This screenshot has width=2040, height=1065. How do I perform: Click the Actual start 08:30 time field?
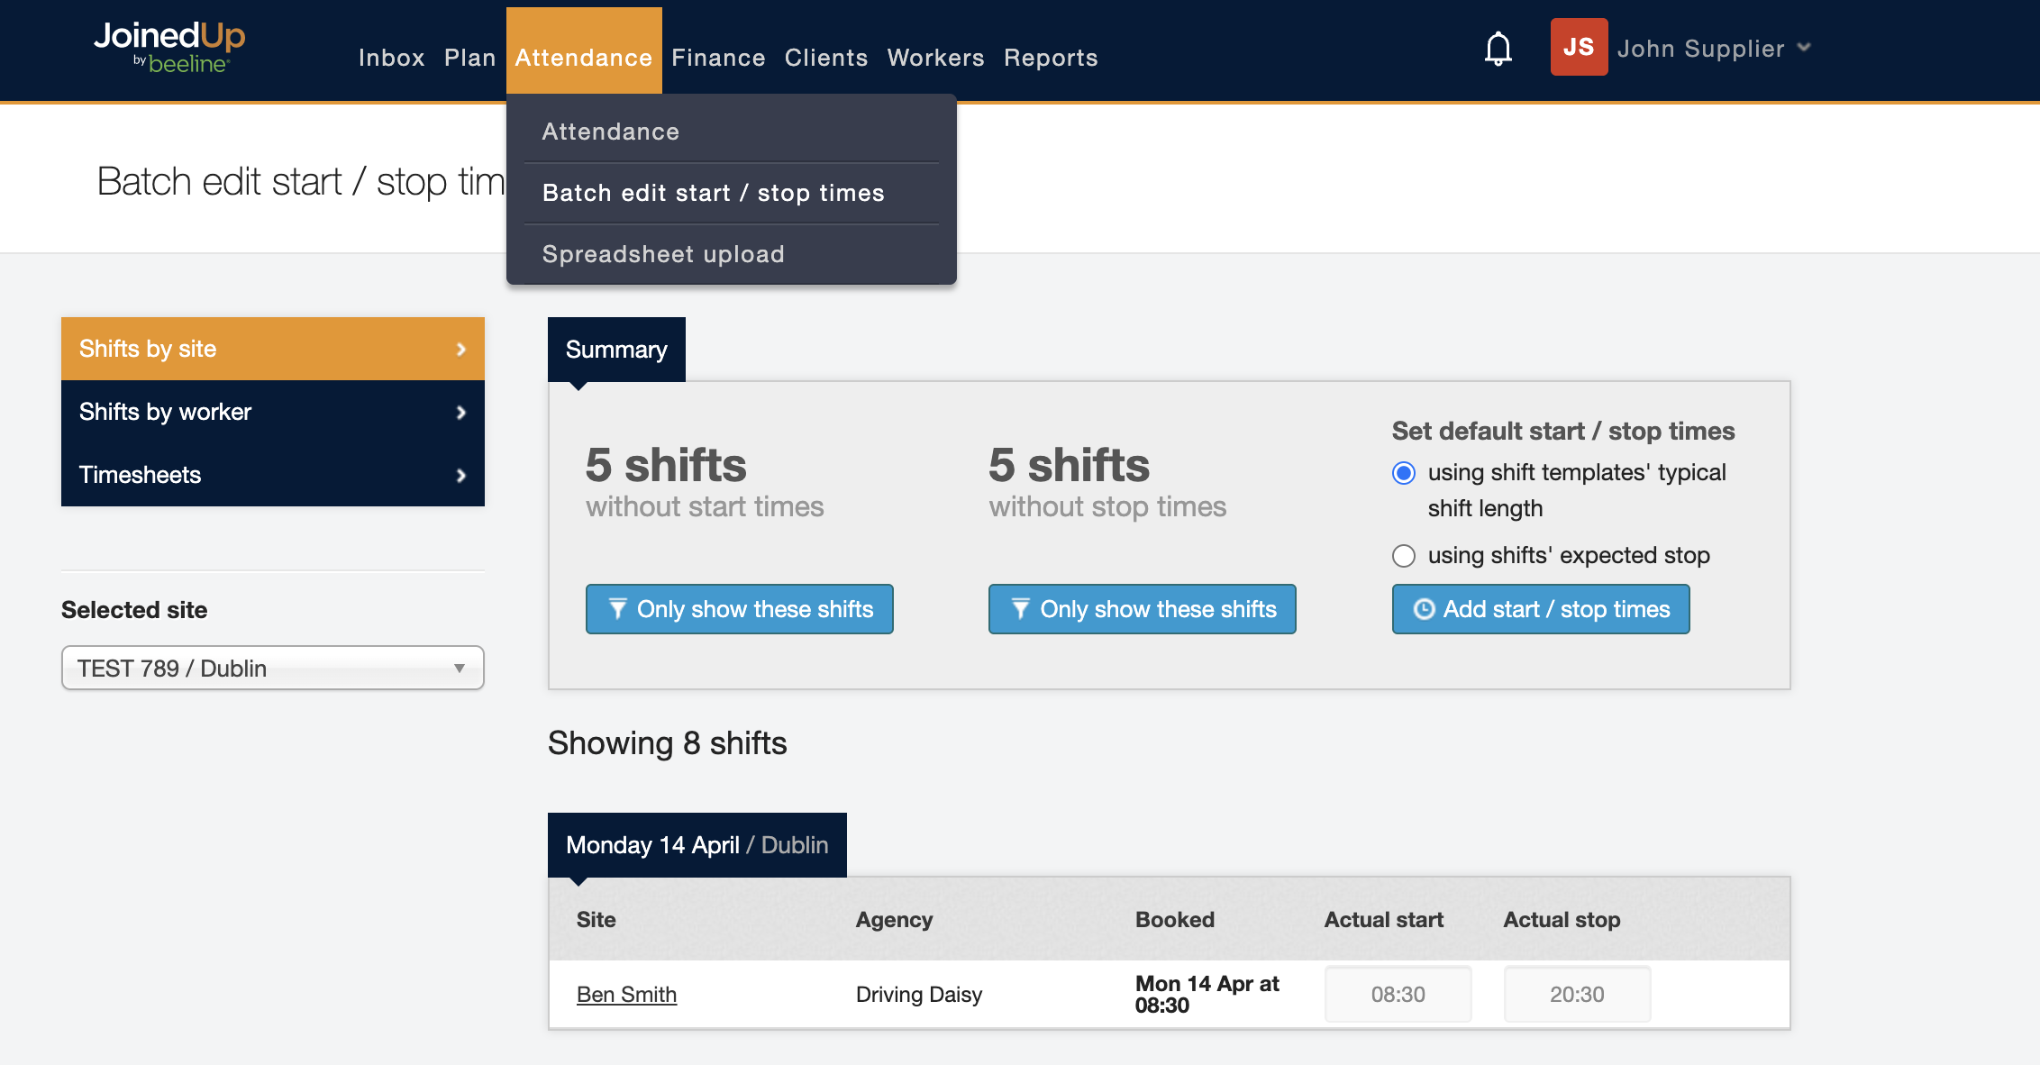click(x=1398, y=995)
